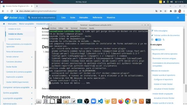The width and height of the screenshot is (187, 105).
Task: Open Terminal menu in terminal window
Action: point(74,28)
